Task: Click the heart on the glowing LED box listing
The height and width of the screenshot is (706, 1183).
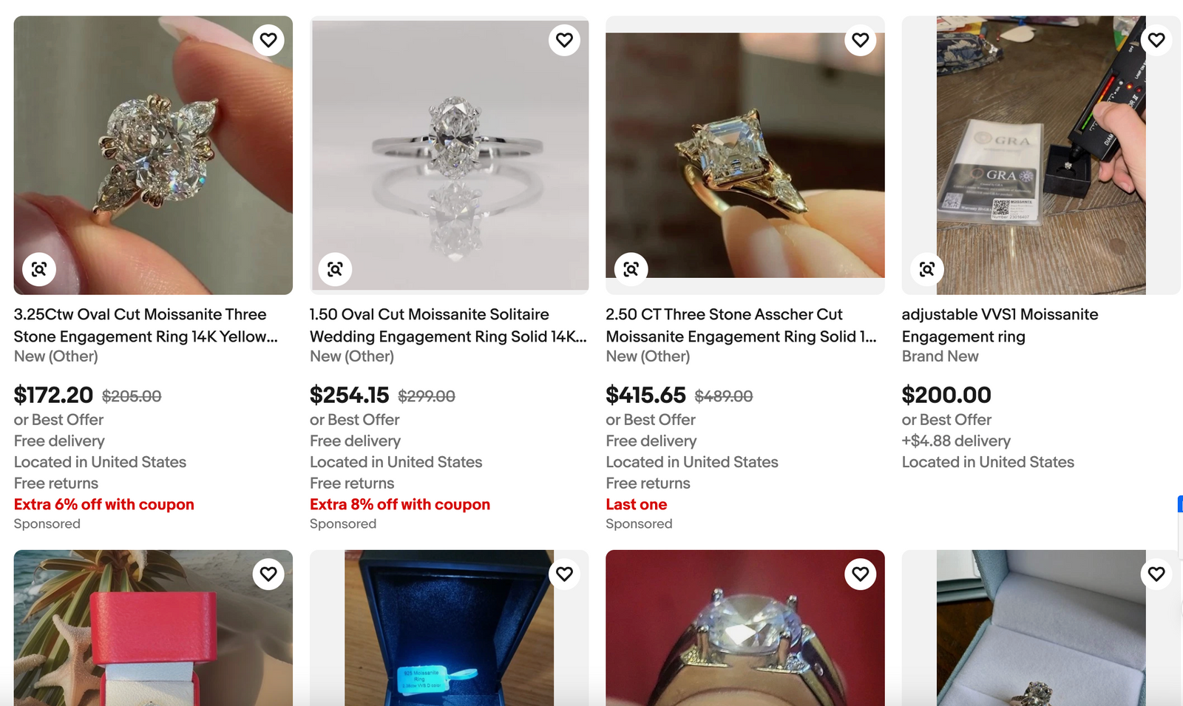Action: (x=564, y=574)
